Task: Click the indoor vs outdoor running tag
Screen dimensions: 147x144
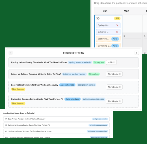Action: (74, 74)
